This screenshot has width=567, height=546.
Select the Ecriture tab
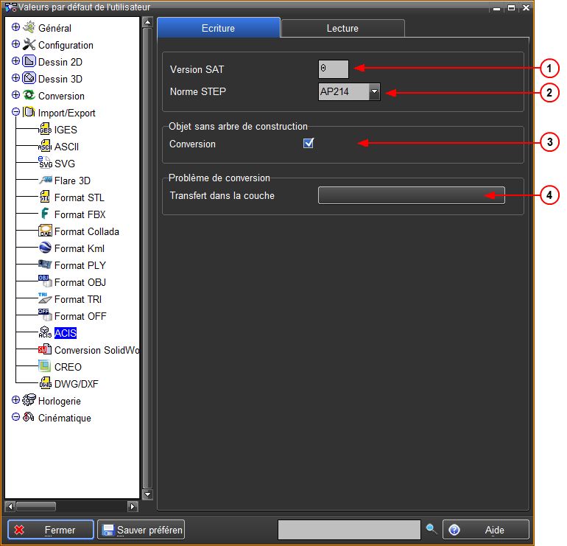coord(218,28)
